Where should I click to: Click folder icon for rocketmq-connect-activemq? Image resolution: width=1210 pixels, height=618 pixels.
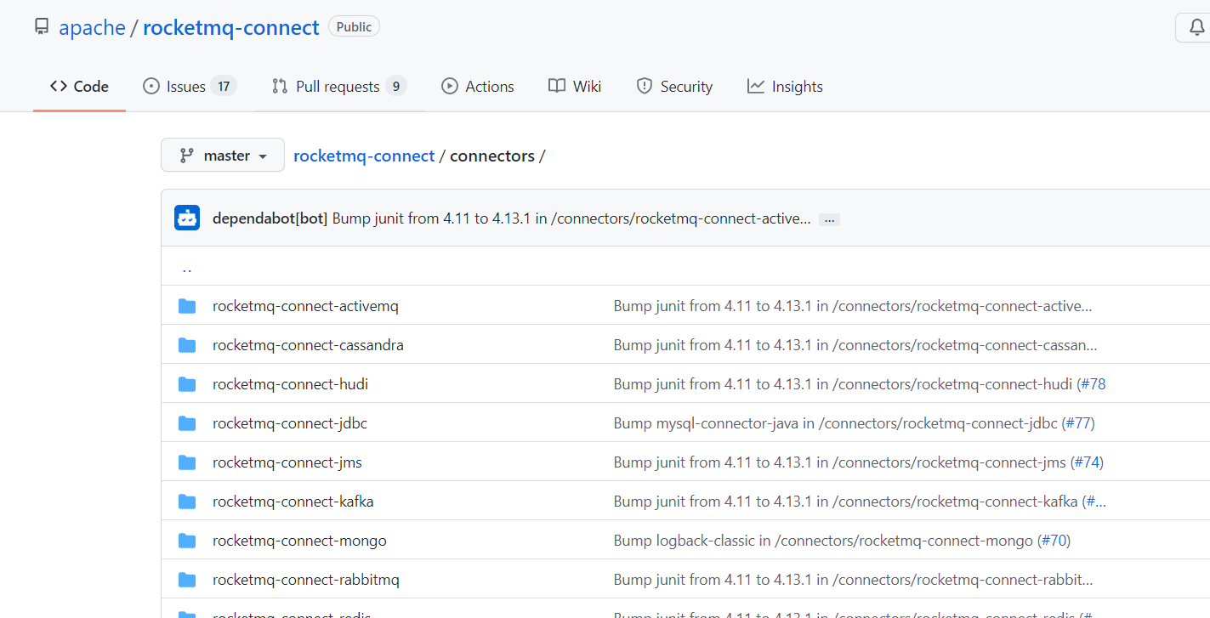coord(187,306)
